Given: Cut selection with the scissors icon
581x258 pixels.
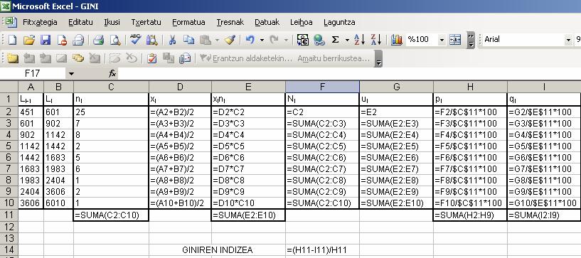Looking at the screenshot, I should point(172,40).
